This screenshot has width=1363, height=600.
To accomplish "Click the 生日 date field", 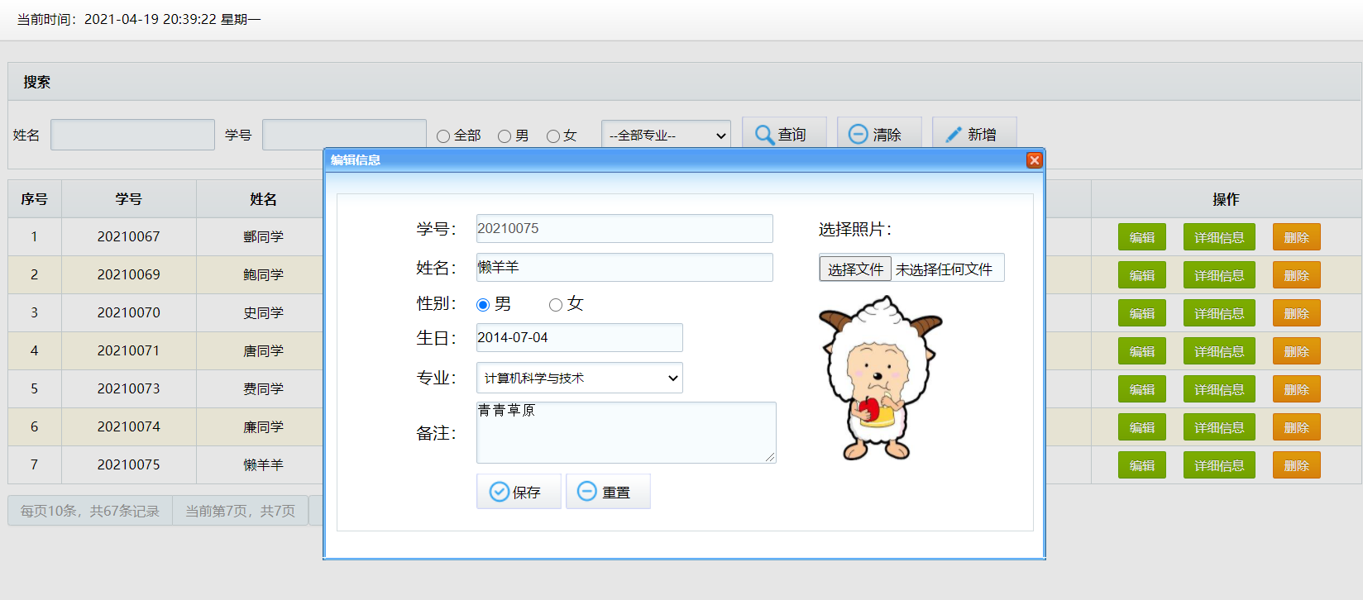I will pyautogui.click(x=580, y=337).
